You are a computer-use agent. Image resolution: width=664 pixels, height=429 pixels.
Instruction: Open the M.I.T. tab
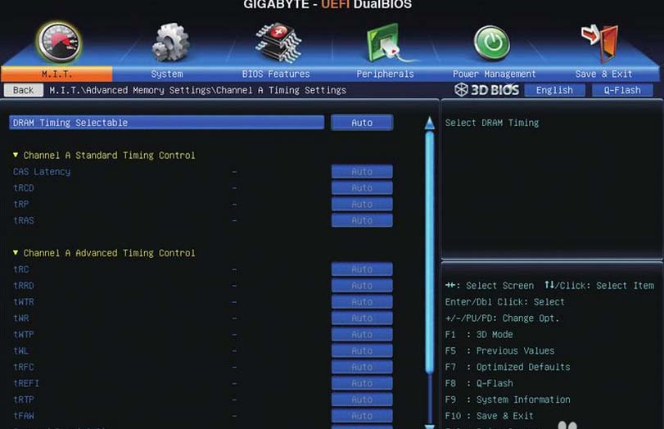[56, 75]
